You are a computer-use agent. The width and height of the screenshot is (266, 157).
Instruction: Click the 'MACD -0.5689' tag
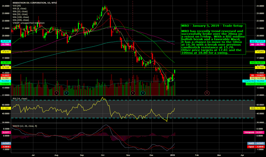pyautogui.click(x=256, y=143)
